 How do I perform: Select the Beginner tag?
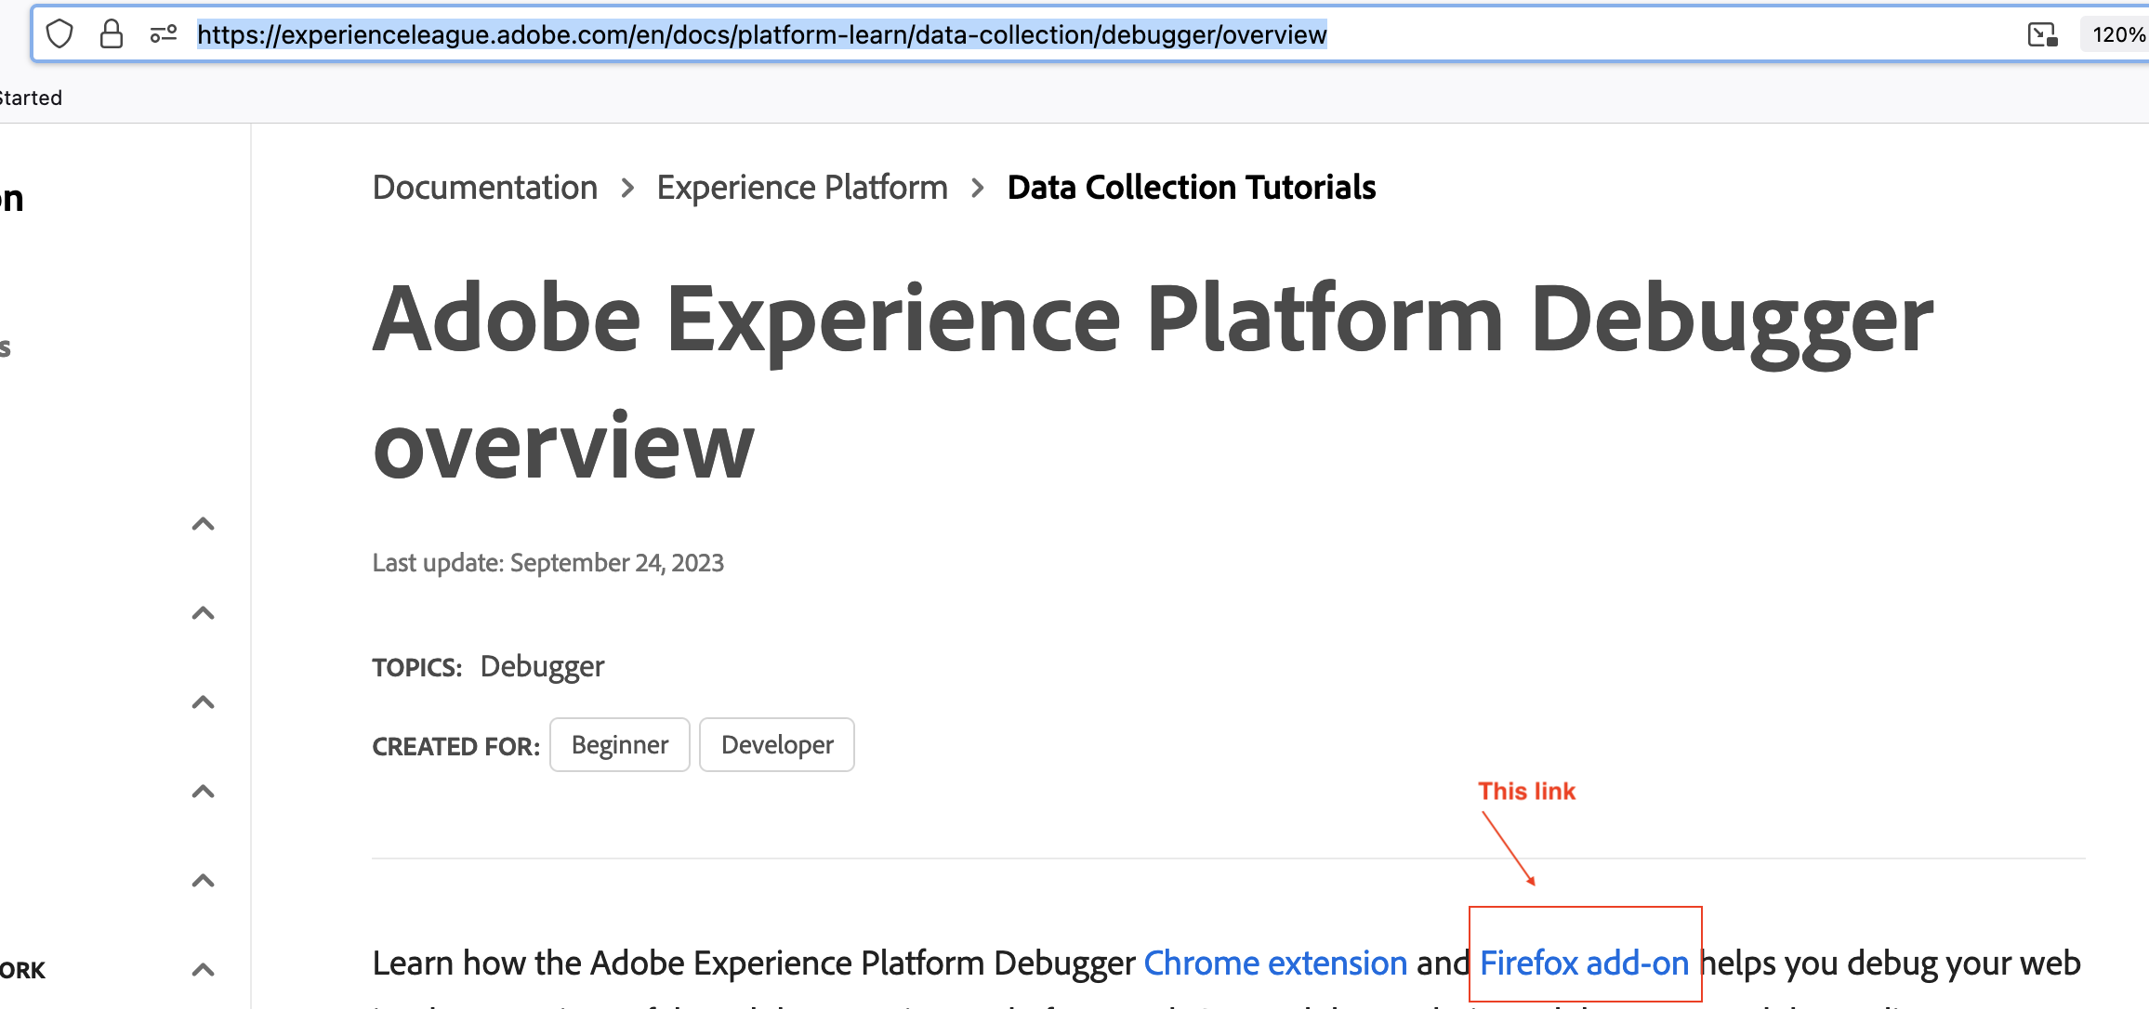[619, 745]
